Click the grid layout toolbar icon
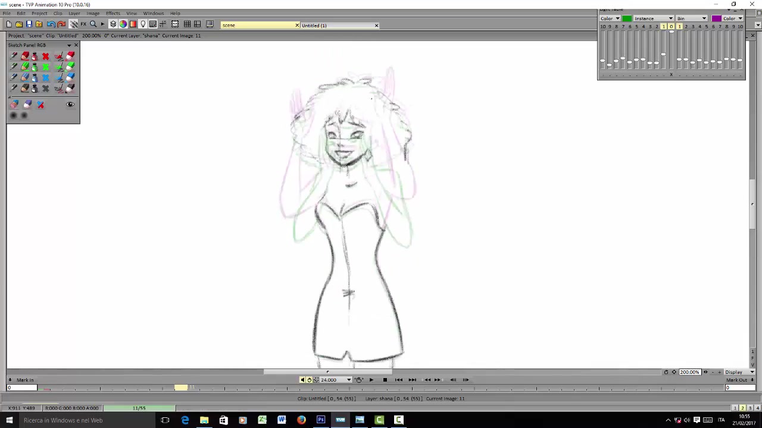 click(x=187, y=24)
